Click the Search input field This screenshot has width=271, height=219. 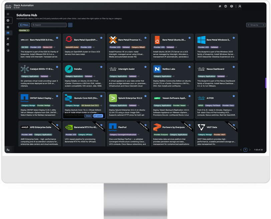click(49, 25)
